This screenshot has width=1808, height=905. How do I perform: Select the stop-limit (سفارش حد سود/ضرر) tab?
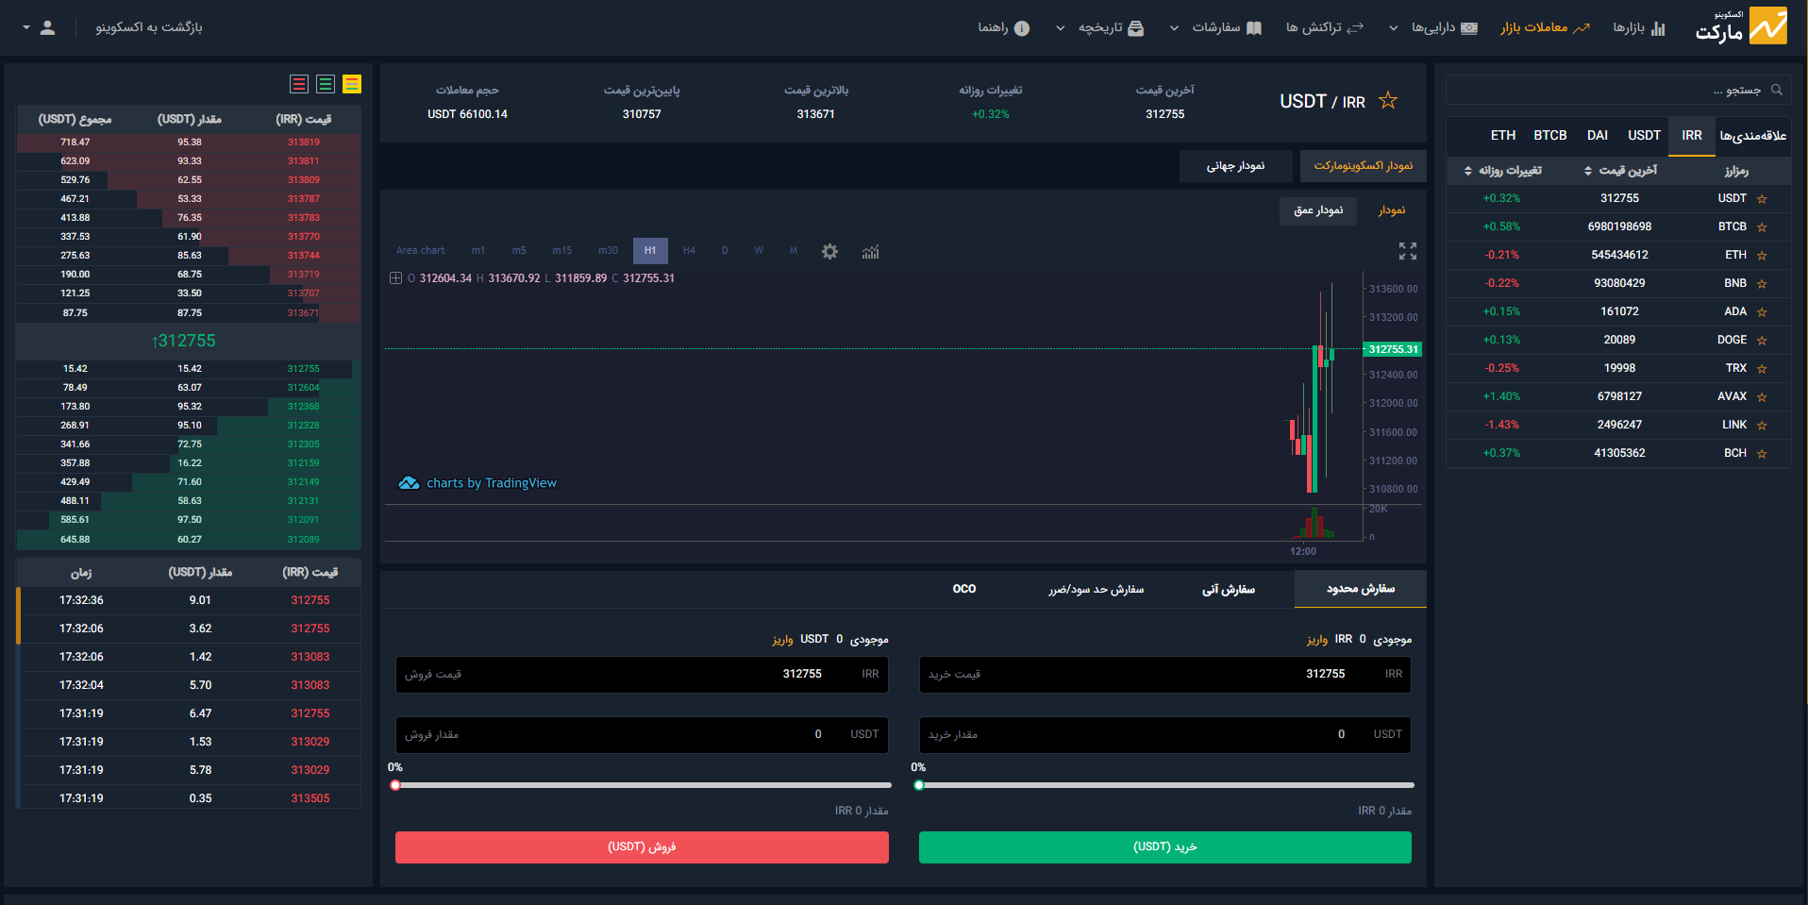pyautogui.click(x=1096, y=590)
